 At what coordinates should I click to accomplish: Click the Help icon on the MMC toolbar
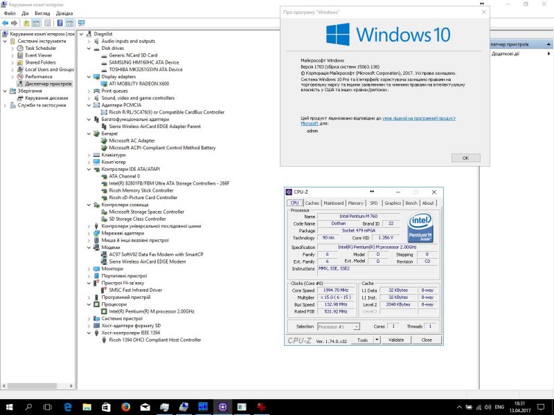coord(60,24)
